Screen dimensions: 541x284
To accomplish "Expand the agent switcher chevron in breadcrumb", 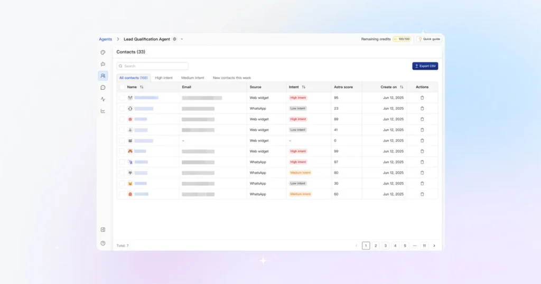I will pyautogui.click(x=182, y=39).
